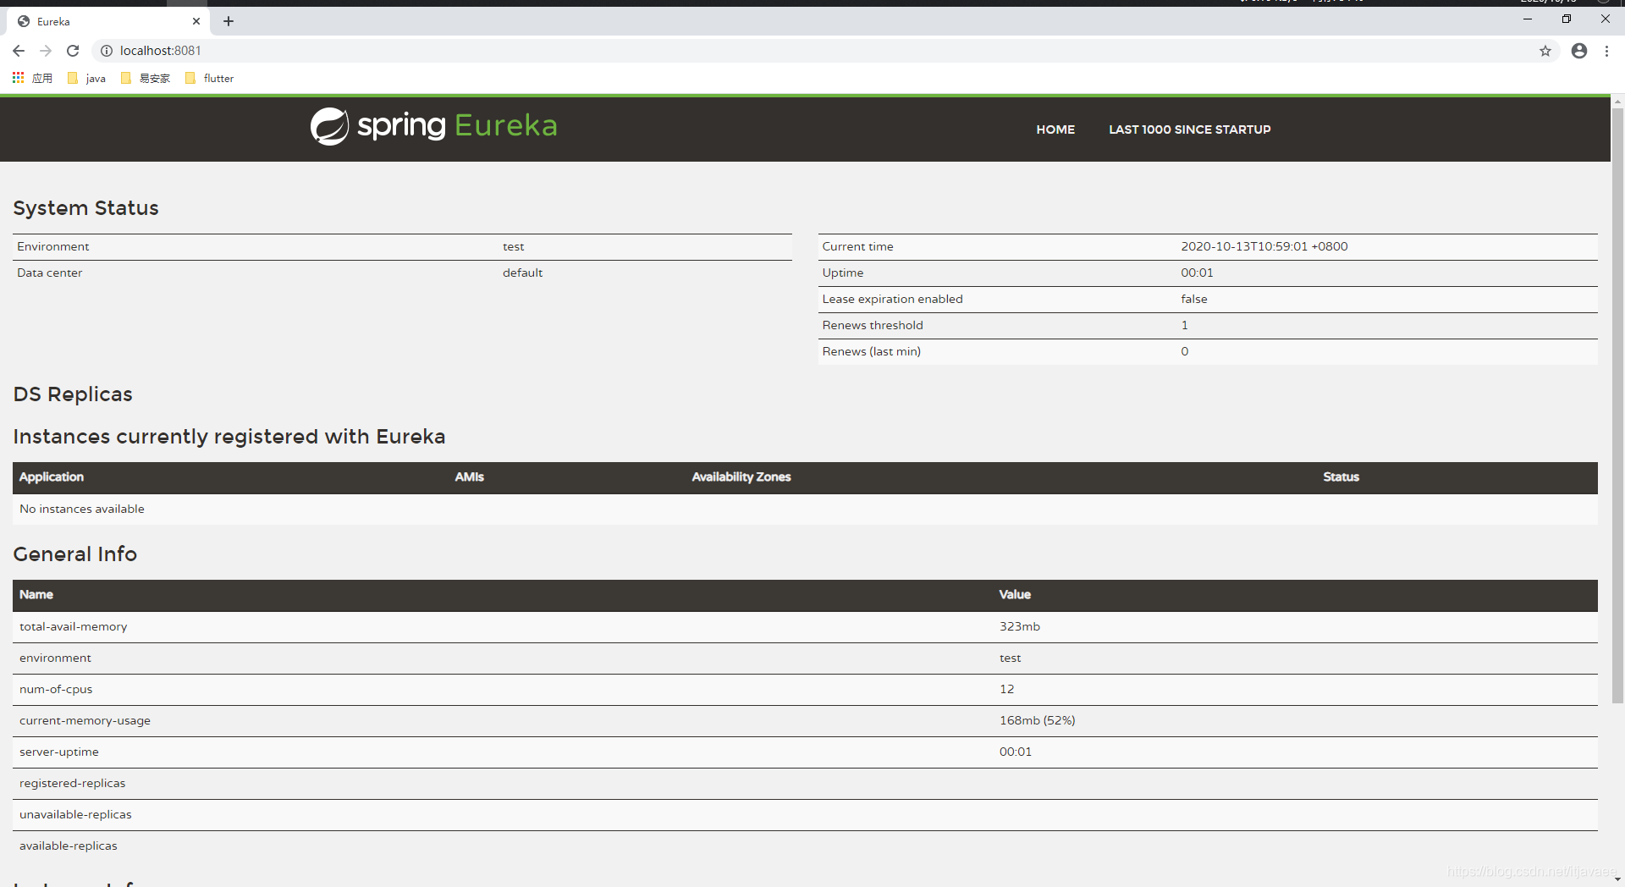The height and width of the screenshot is (887, 1625).
Task: Open the 易安家 bookmarks folder
Action: pos(146,78)
